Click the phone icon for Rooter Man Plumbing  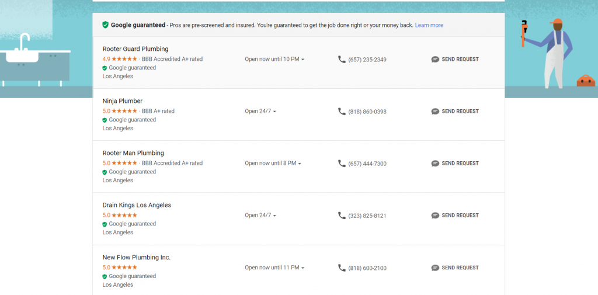[342, 164]
